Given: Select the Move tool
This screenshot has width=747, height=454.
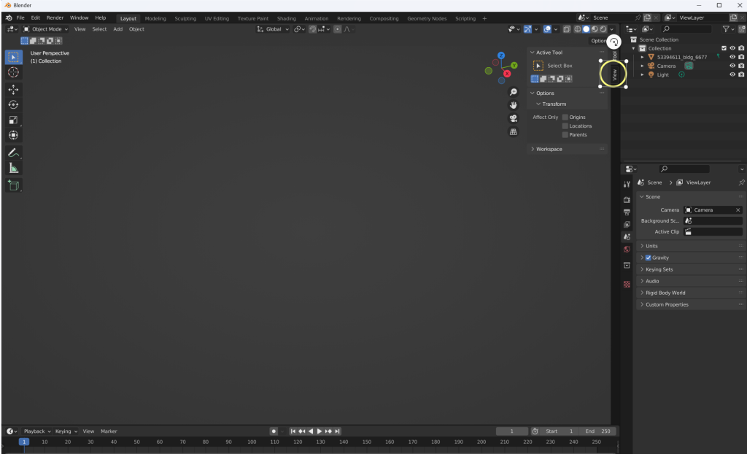Looking at the screenshot, I should pos(13,89).
